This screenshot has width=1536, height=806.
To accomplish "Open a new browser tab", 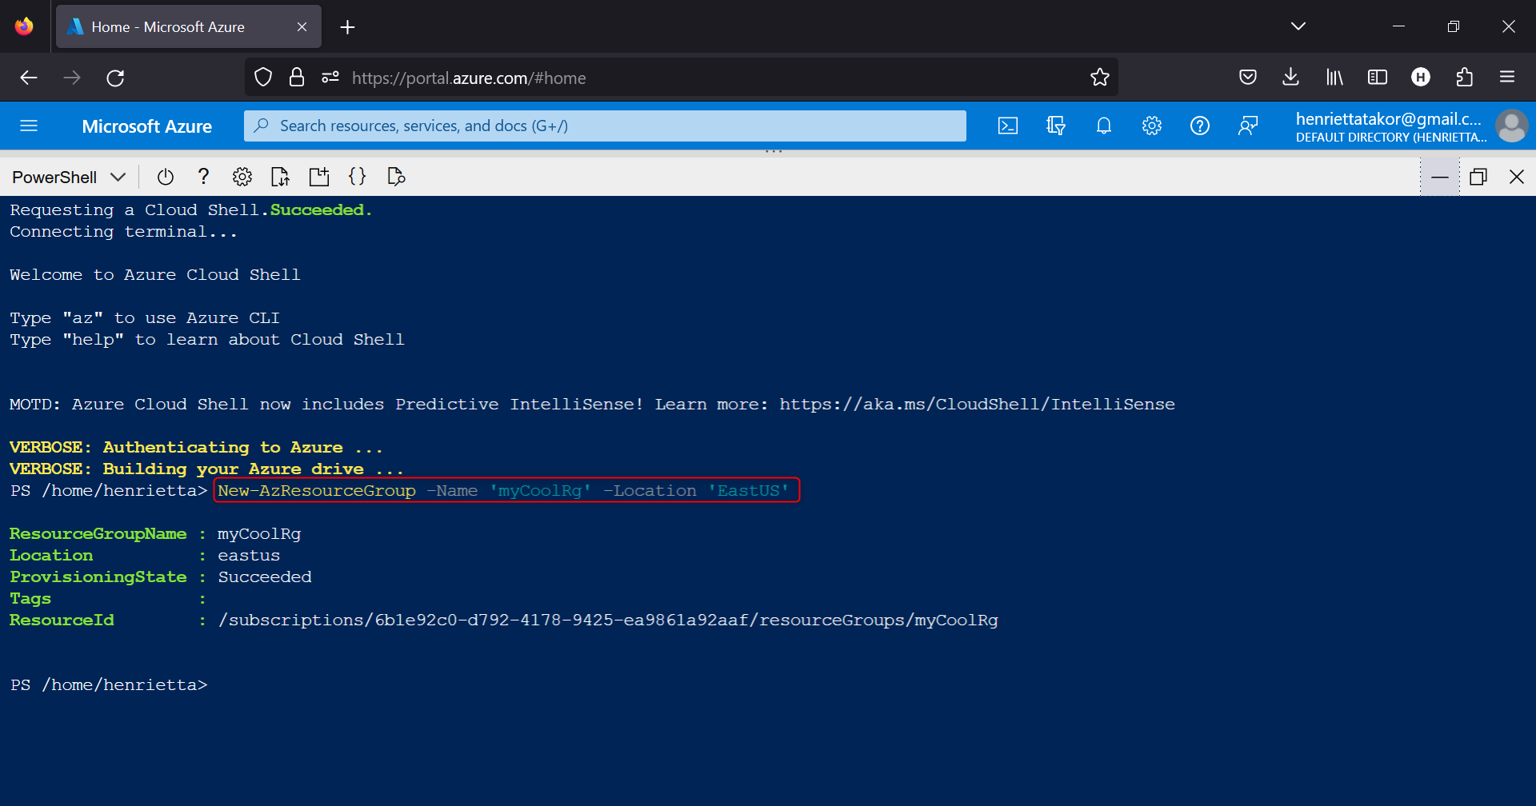I will tap(347, 27).
